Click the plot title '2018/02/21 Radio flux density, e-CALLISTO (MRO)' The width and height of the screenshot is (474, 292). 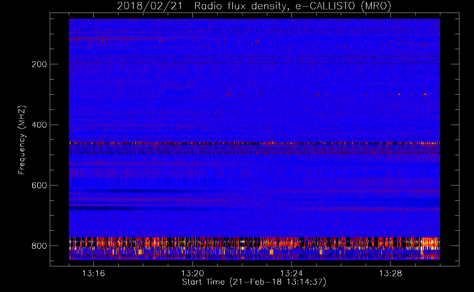(254, 6)
